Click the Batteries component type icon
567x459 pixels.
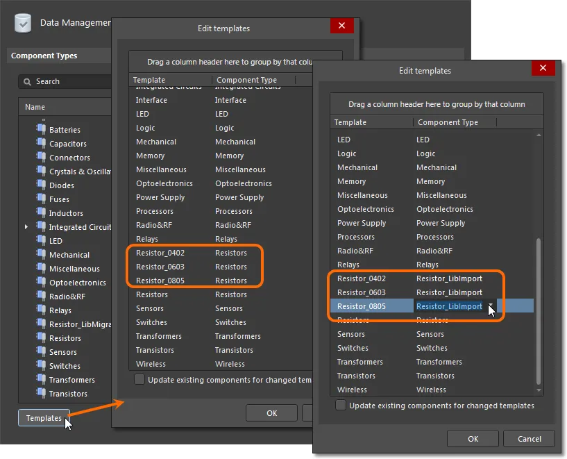(40, 129)
